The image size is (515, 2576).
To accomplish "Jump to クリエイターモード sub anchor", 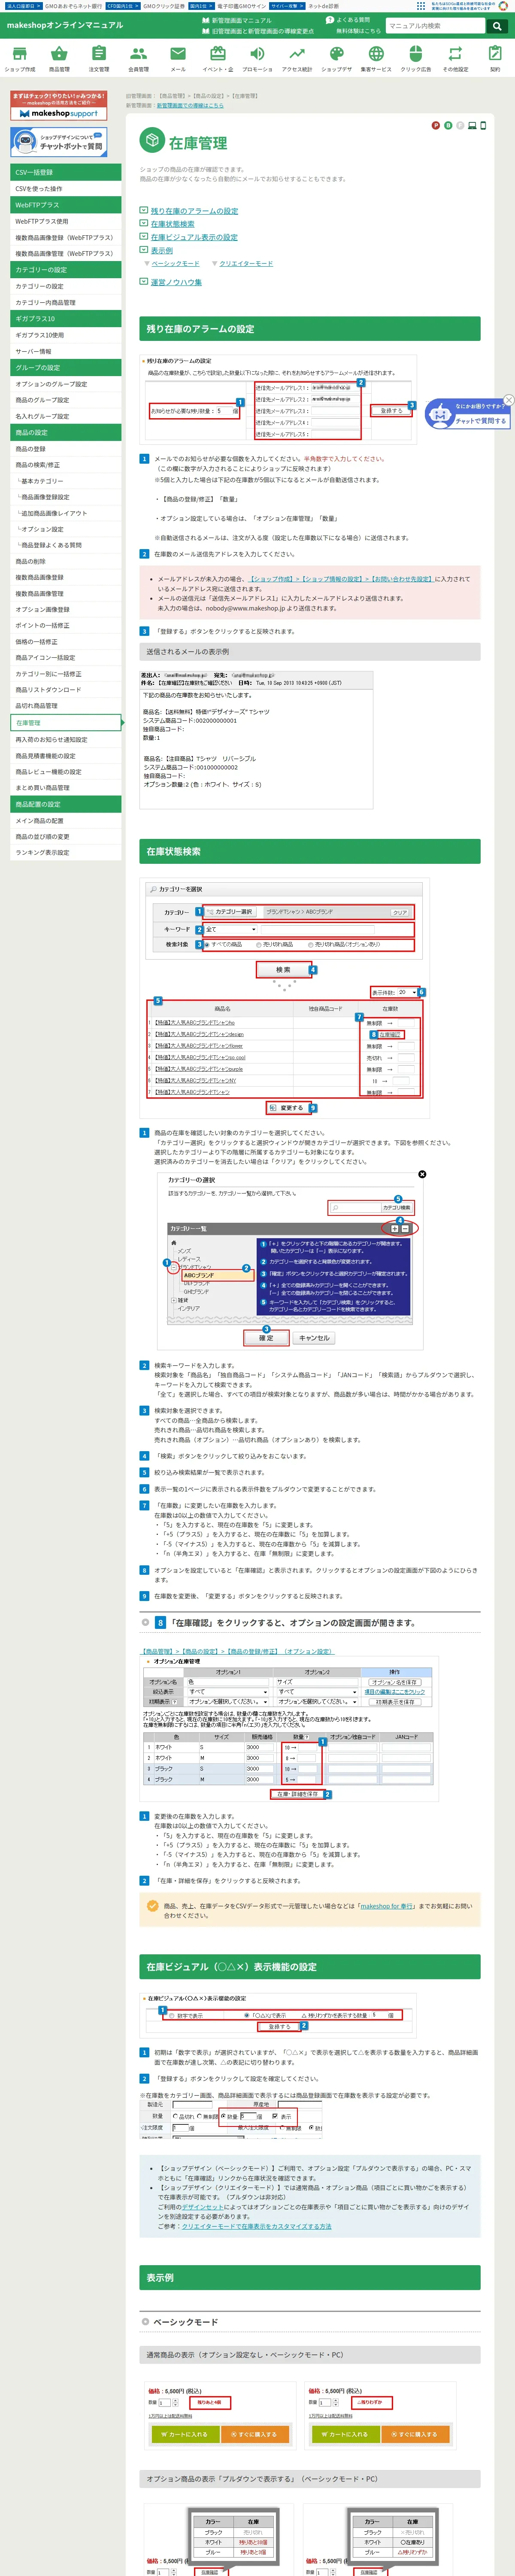I will click(246, 264).
